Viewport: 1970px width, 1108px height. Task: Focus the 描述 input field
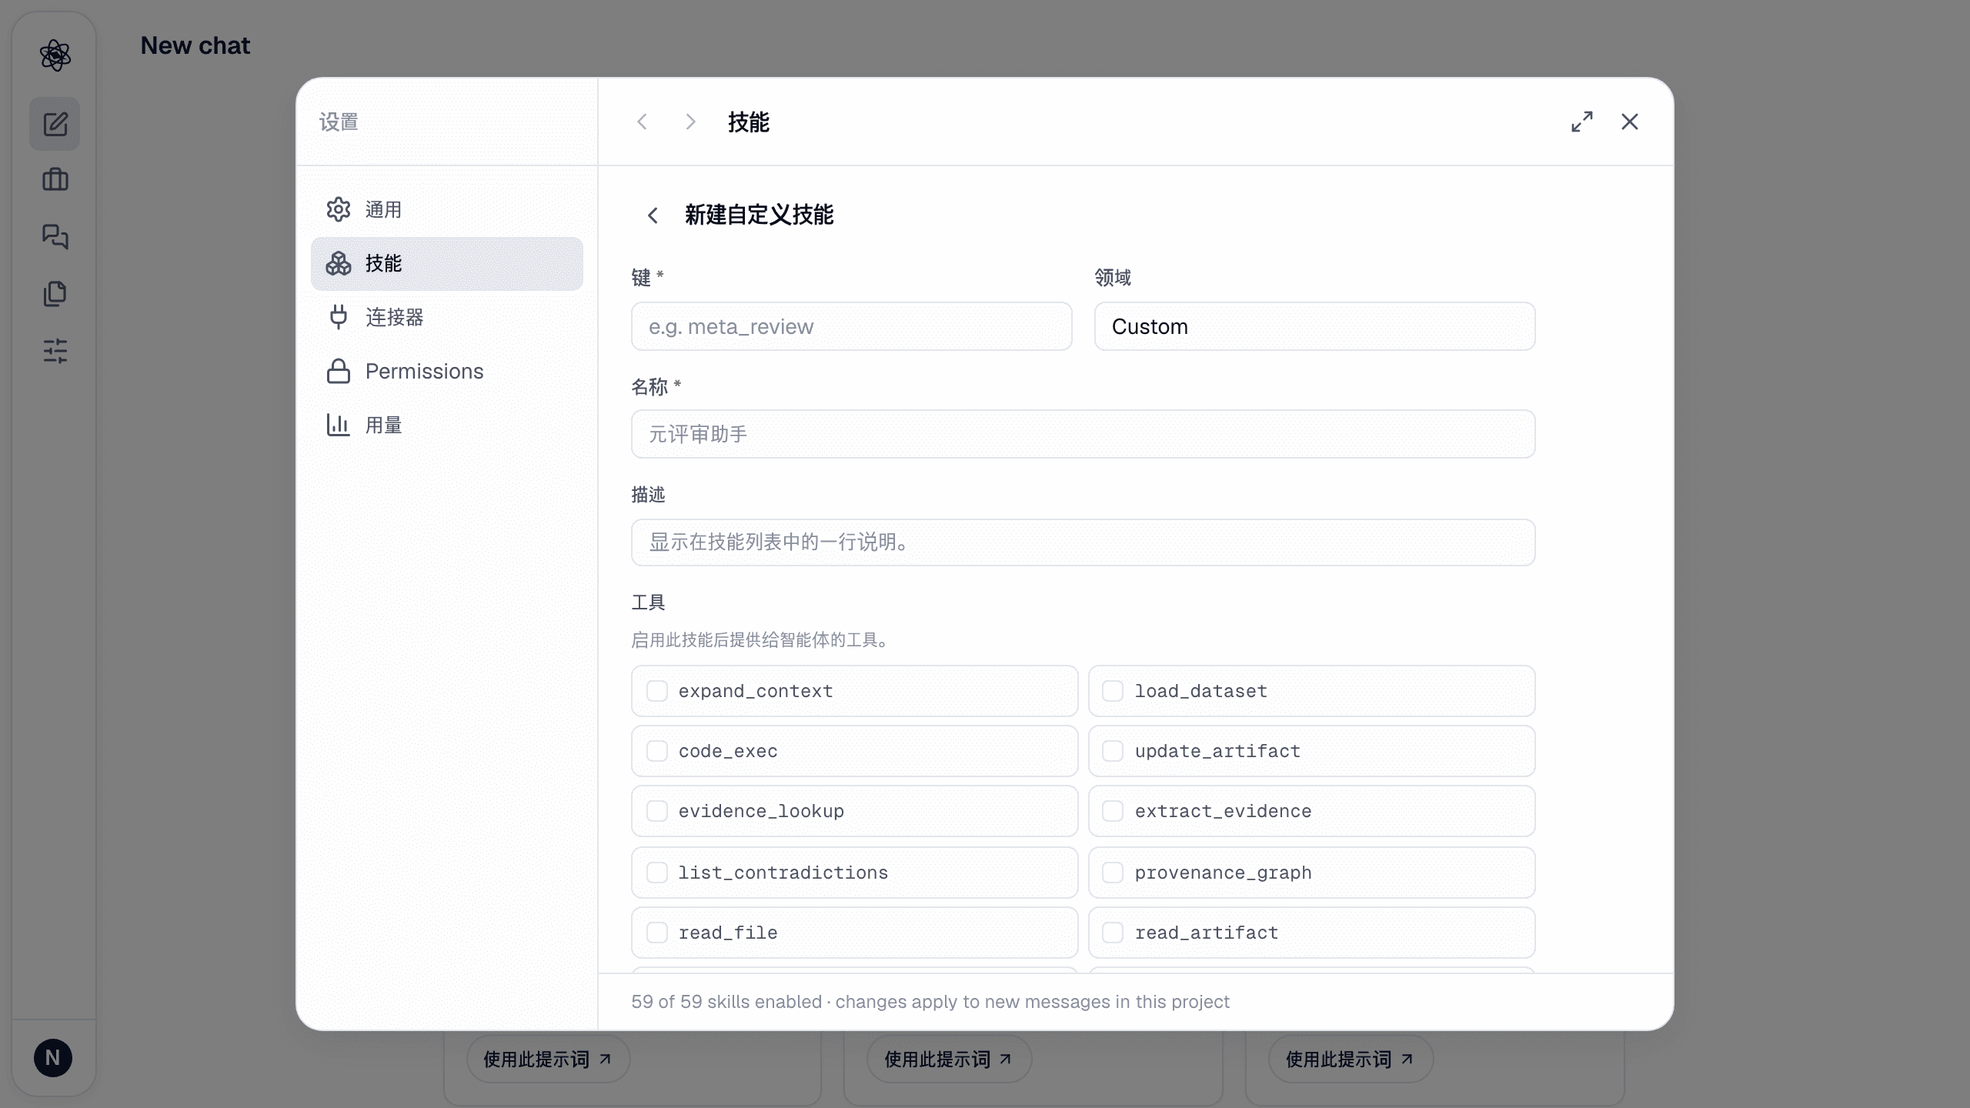[x=1083, y=542]
